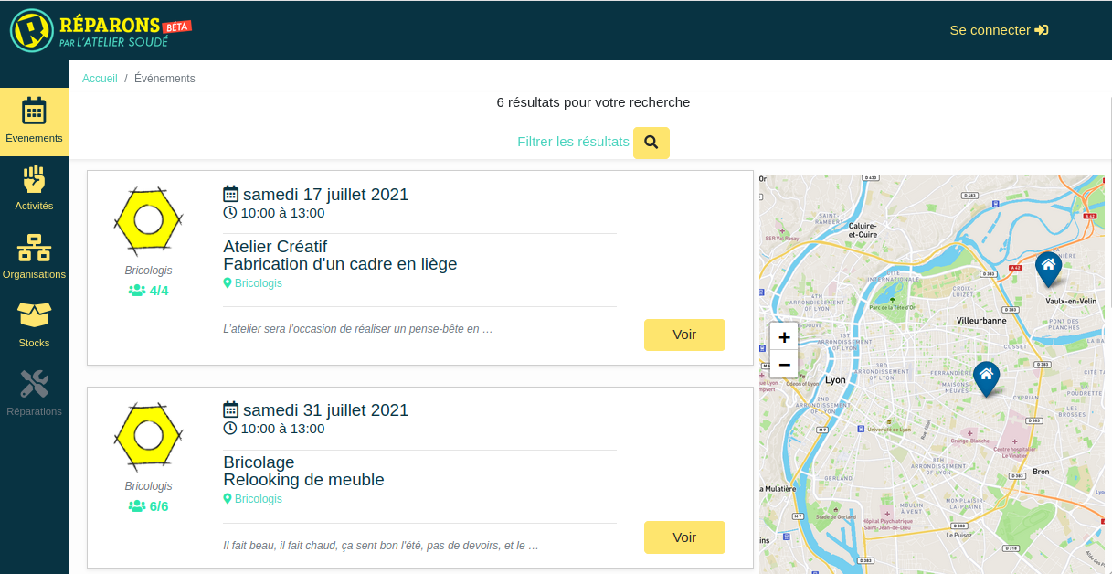1112x574 pixels.
Task: Select the home marker near Vaulx-en-Velin on the map
Action: point(1048,268)
